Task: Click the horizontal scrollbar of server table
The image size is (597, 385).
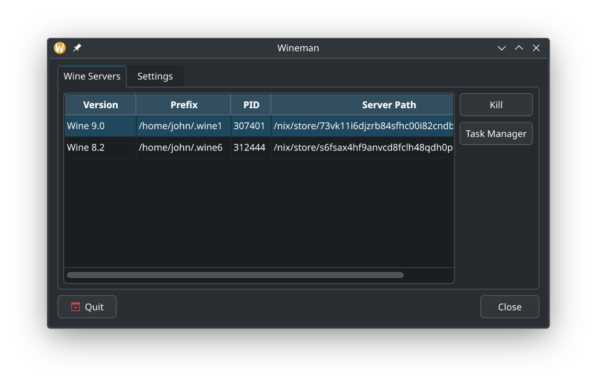Action: (x=235, y=275)
